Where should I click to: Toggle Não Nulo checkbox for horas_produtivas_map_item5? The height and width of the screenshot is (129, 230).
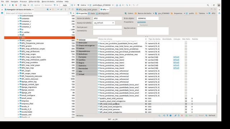[x=186, y=68]
